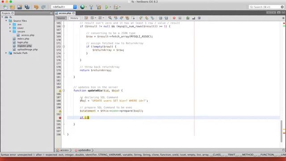Collapse the updateBio function fold
Screen dimensions: 286x161
[x=63, y=90]
